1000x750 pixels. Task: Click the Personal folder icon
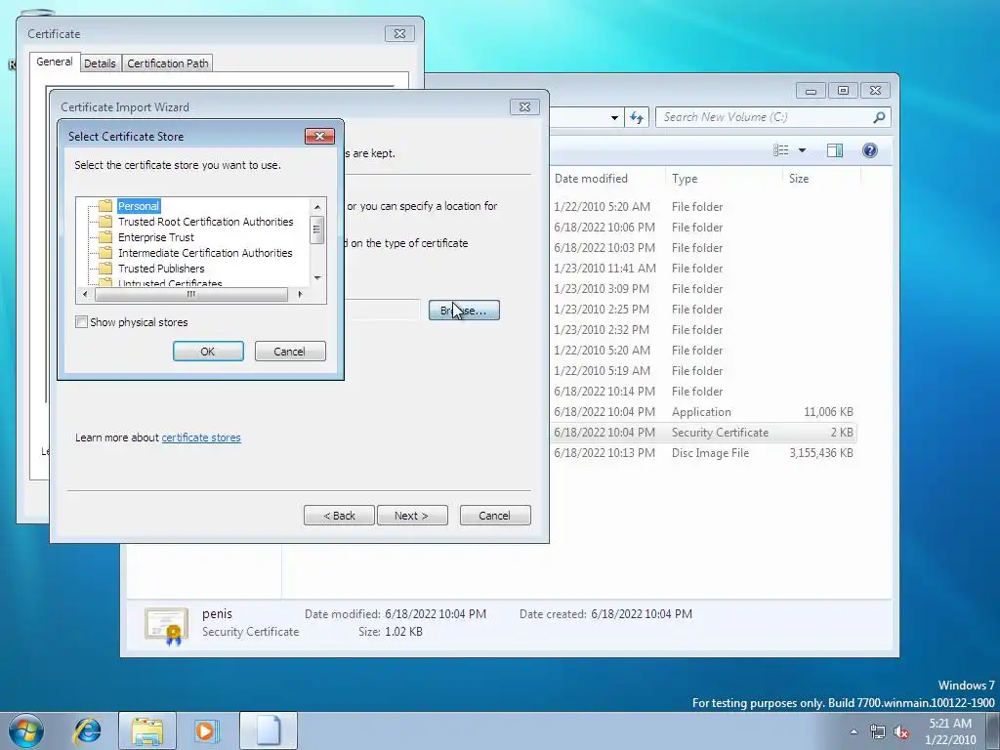click(x=105, y=206)
